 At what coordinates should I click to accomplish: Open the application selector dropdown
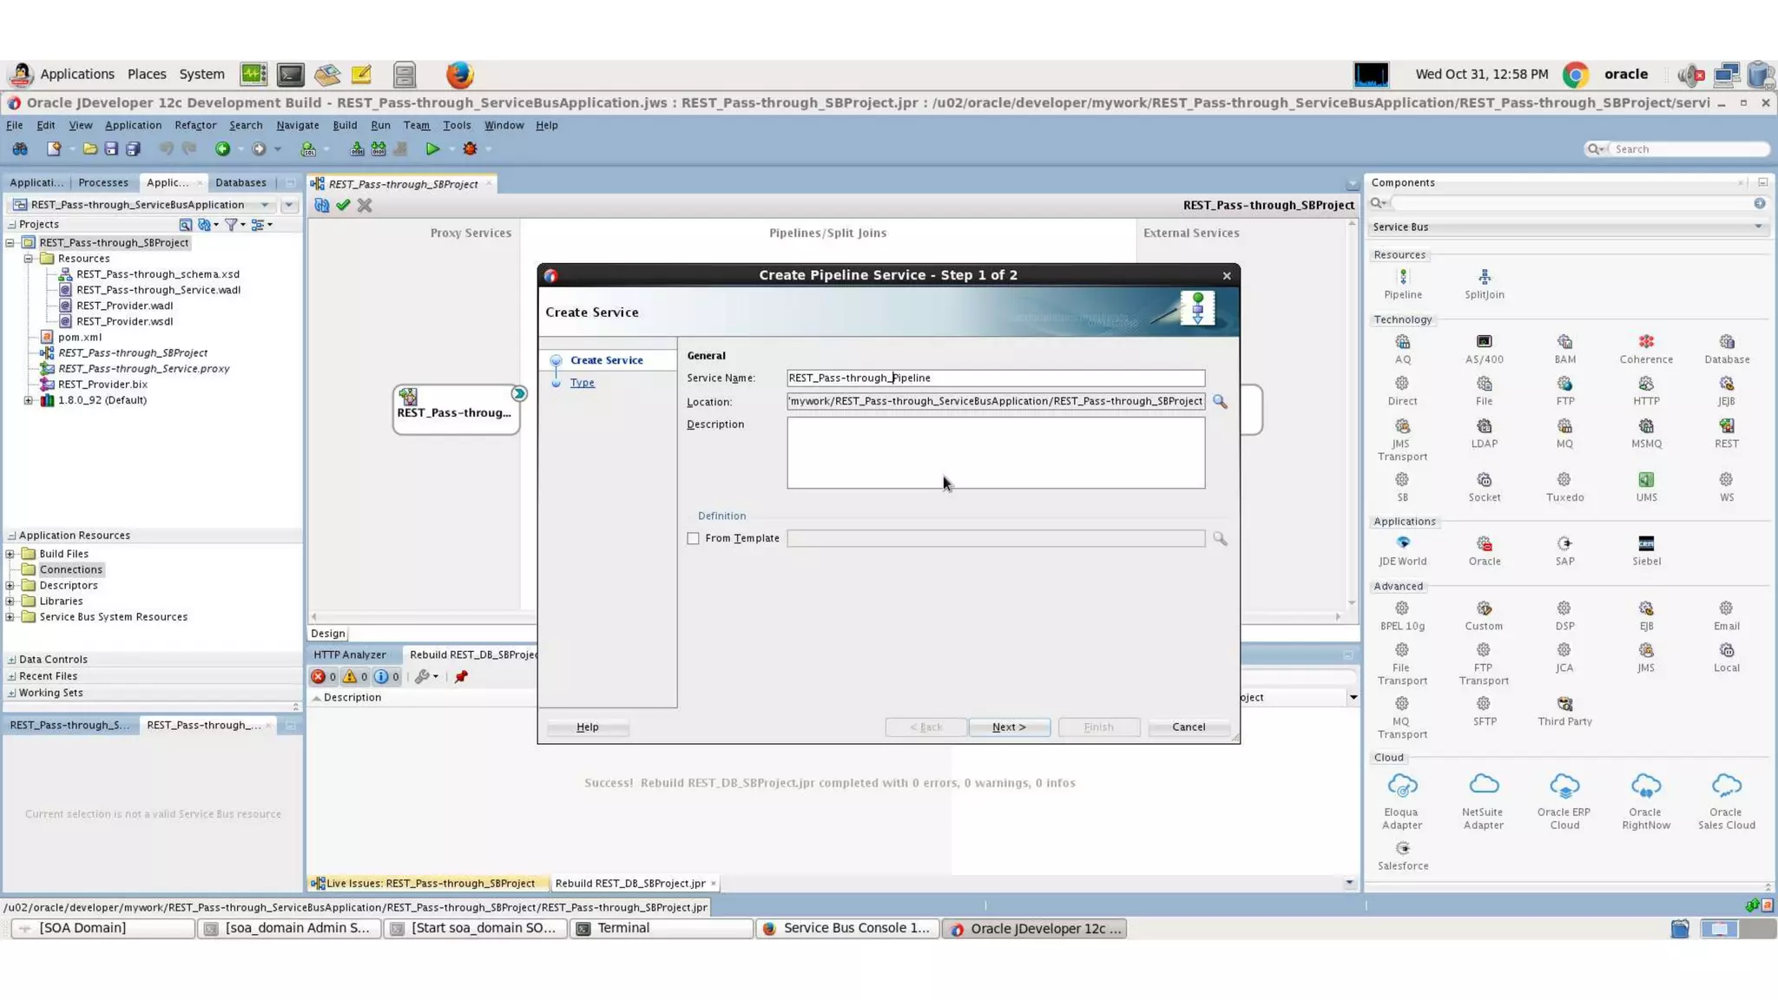(265, 205)
